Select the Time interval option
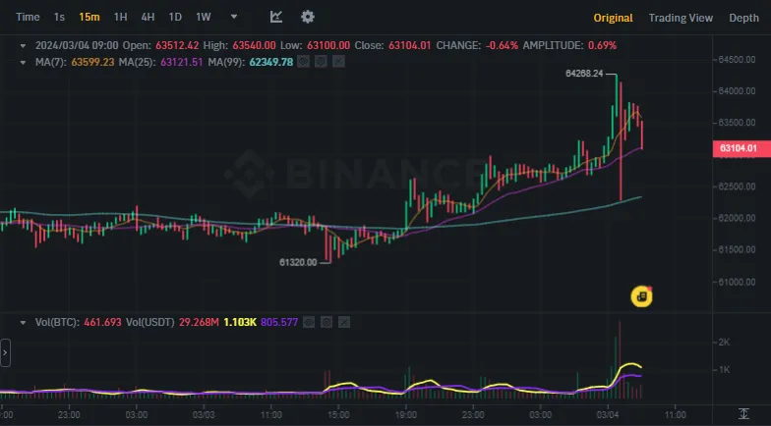This screenshot has height=426, width=771. (x=28, y=17)
